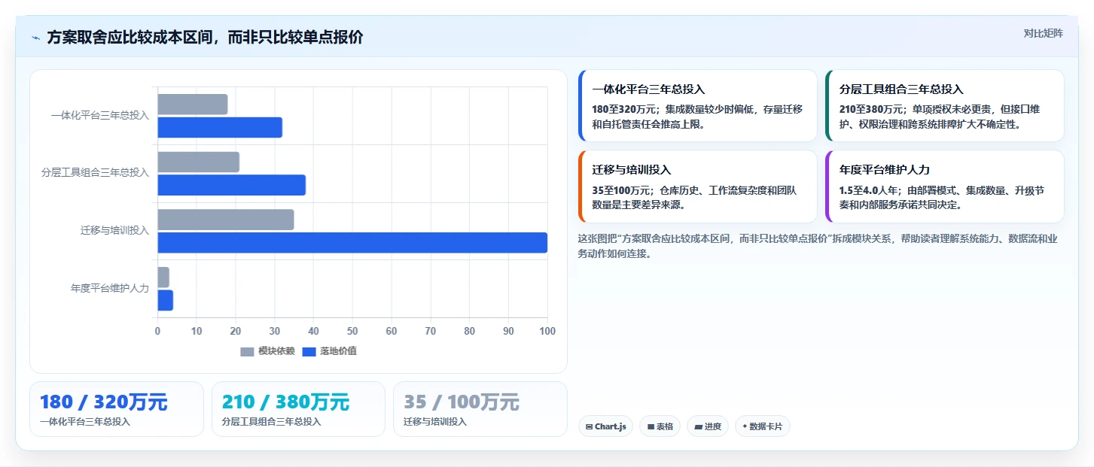Viewport: 1094px width, 467px height.
Task: Click stat caption 一体化平台三年总投入 under 180 / 320万元
Action: pos(84,422)
